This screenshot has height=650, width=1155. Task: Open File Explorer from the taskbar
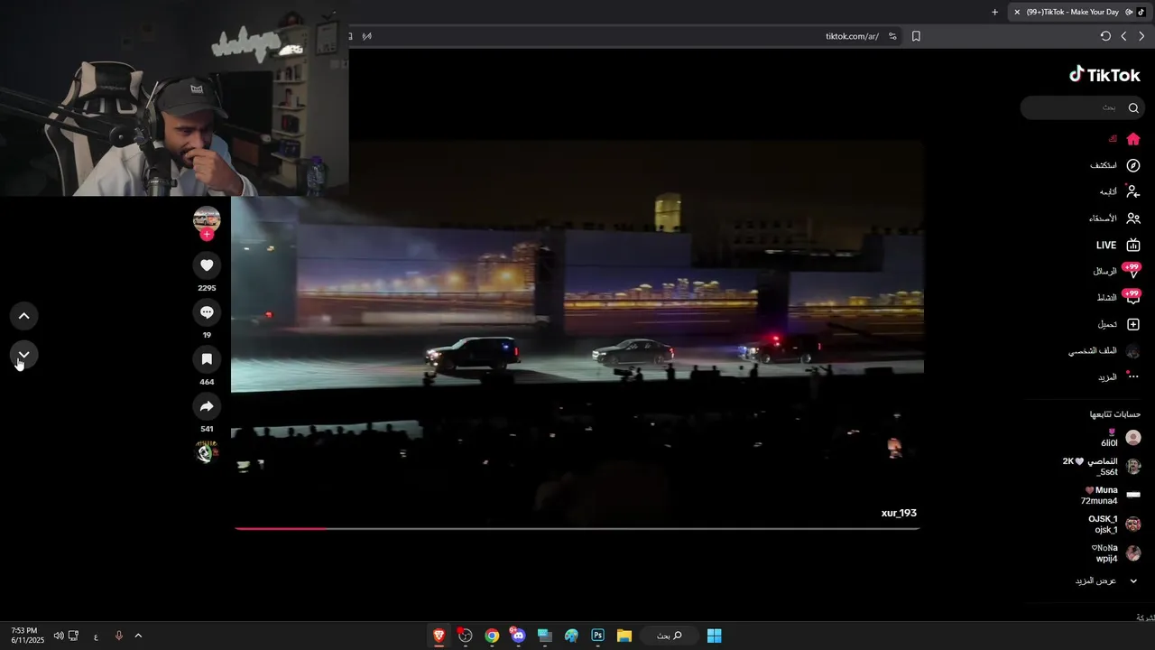coord(624,636)
